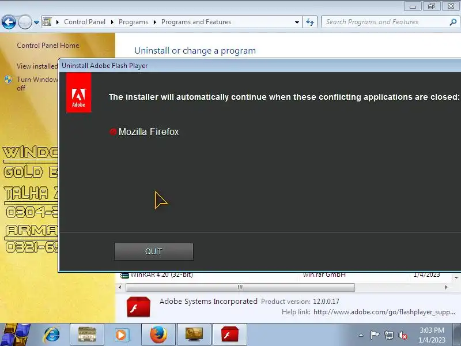Open recent pages dropdown next to navigation arrows
Screen dimensions: 461x346
(36, 22)
